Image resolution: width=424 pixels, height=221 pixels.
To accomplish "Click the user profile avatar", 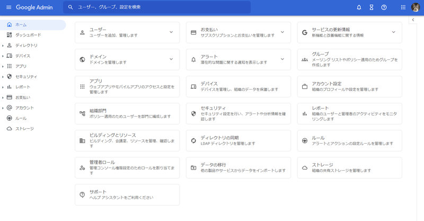I will coord(416,7).
